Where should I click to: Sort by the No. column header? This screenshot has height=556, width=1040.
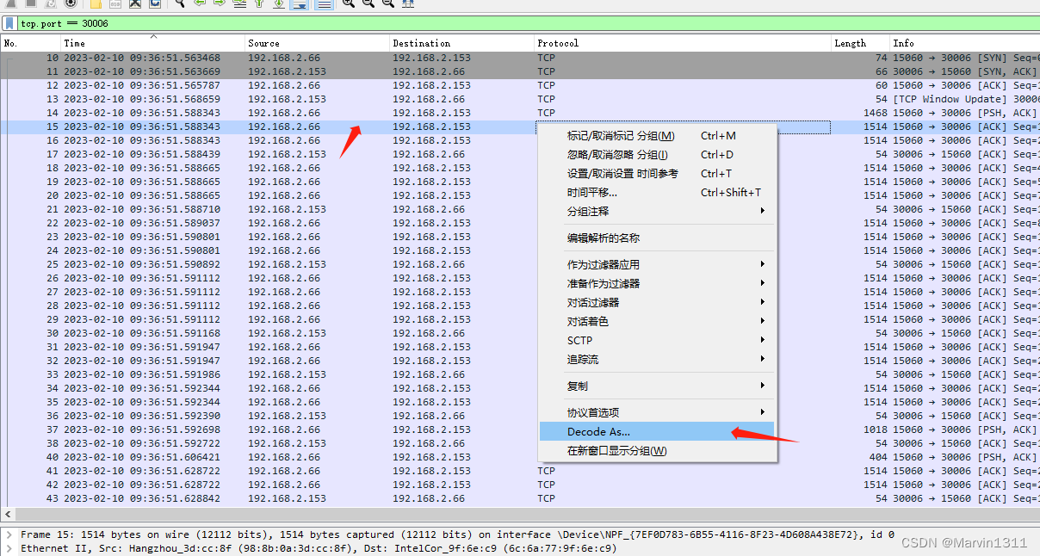[x=30, y=43]
